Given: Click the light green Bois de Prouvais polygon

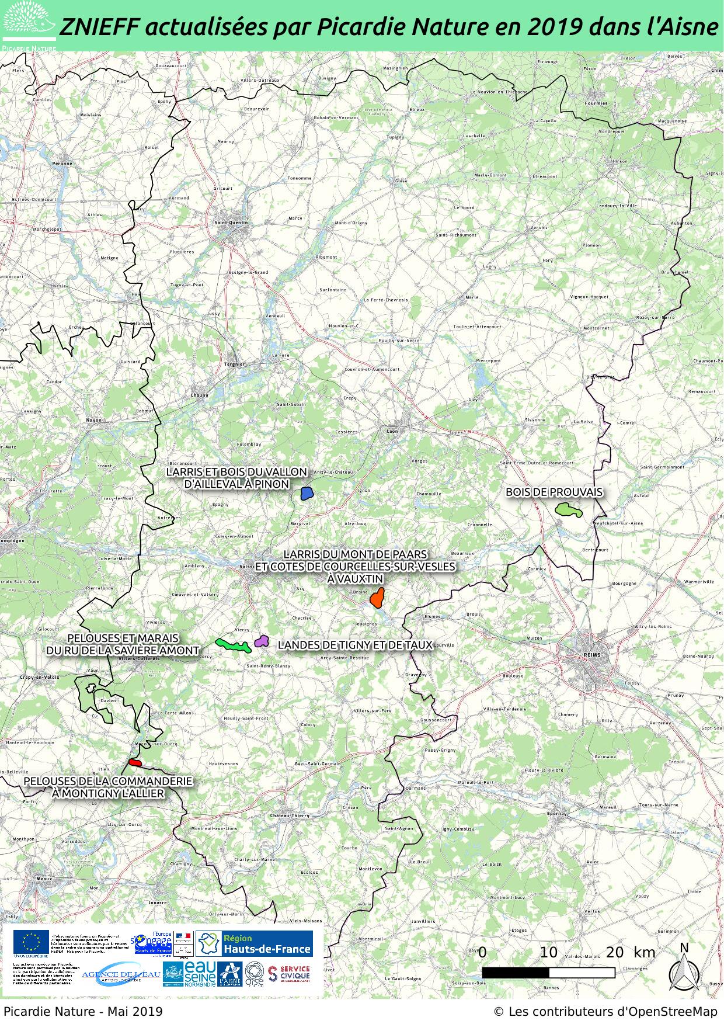Looking at the screenshot, I should click(x=568, y=509).
